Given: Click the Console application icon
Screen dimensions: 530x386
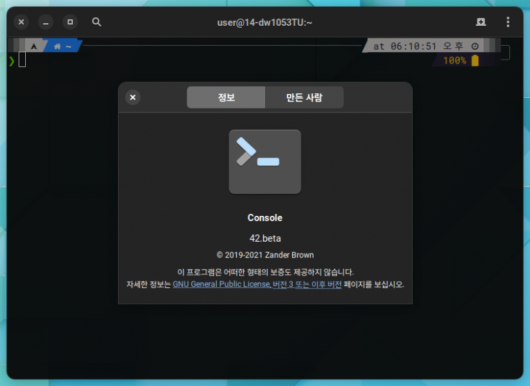Looking at the screenshot, I should click(265, 162).
